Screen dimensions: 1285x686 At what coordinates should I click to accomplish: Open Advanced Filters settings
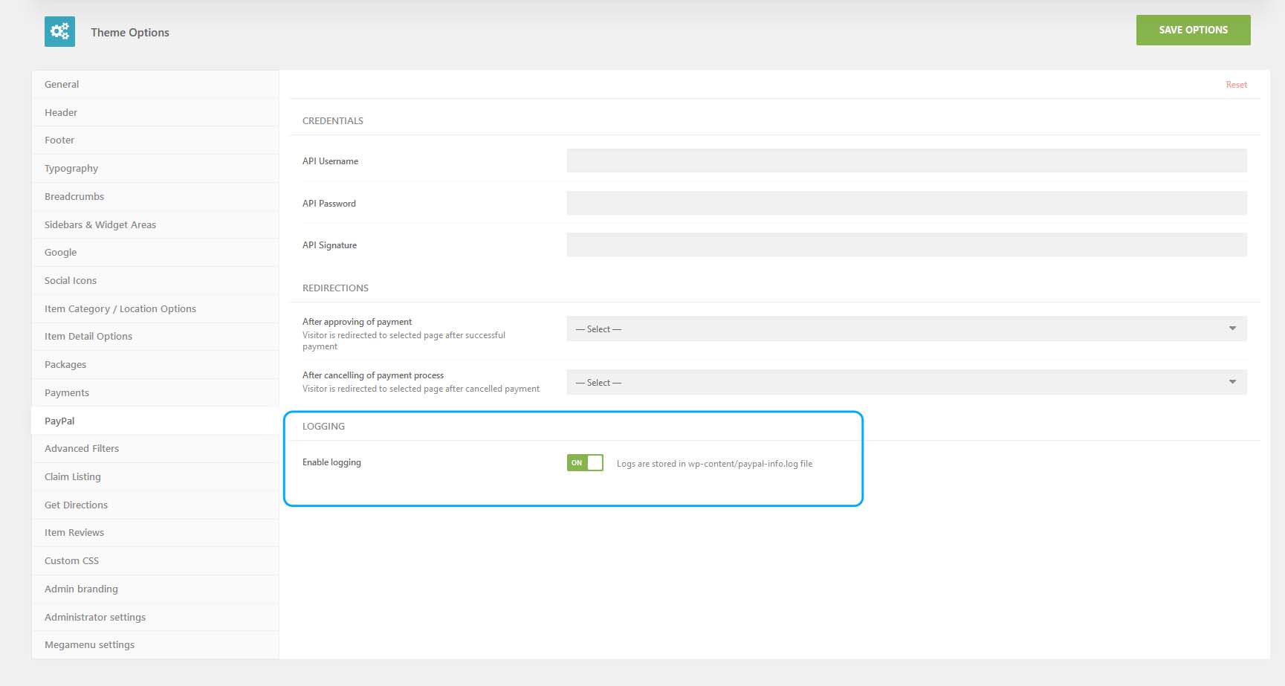pyautogui.click(x=155, y=449)
